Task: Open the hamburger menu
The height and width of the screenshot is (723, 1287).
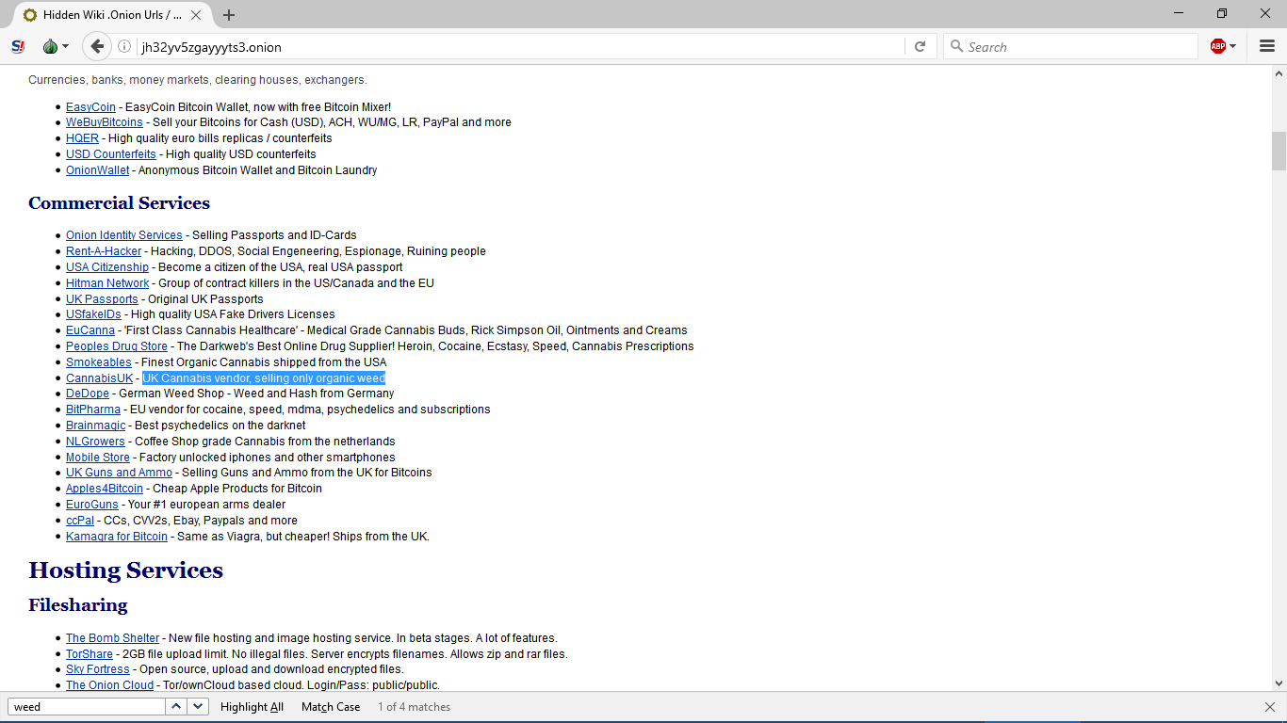Action: [x=1267, y=46]
